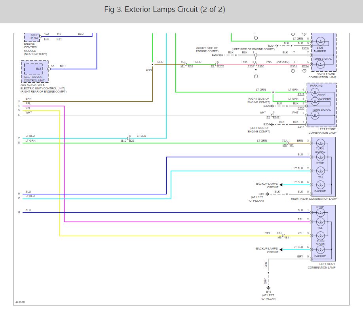The width and height of the screenshot is (363, 314).
Task: Open the E350 connector reference
Action: coord(261,66)
